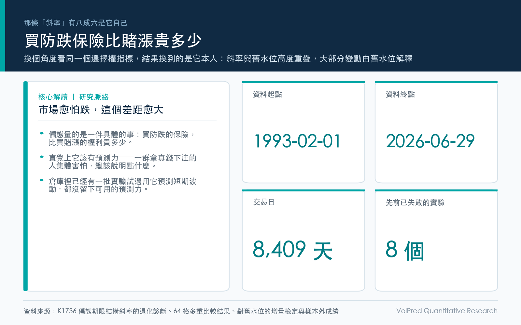Click the kicker text 那條「斜率」有八成六是它自己
The image size is (521, 325).
(76, 23)
